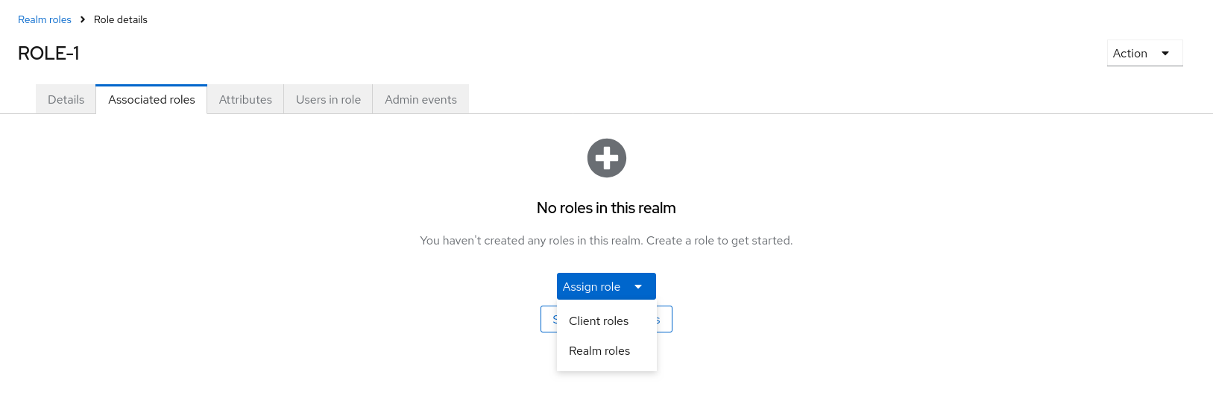Choose Realm roles from the dropdown

[599, 351]
